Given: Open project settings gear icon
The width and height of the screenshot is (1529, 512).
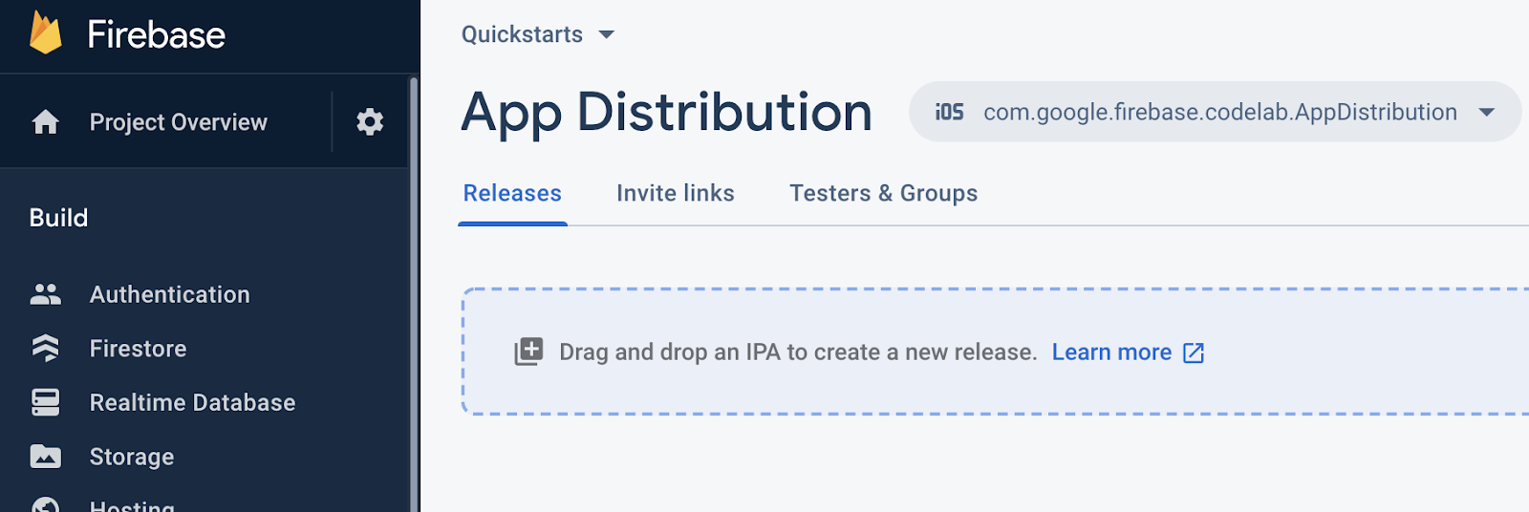Looking at the screenshot, I should tap(370, 122).
